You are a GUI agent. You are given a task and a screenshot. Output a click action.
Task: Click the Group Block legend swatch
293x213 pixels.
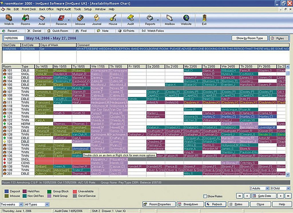[x=49, y=191]
